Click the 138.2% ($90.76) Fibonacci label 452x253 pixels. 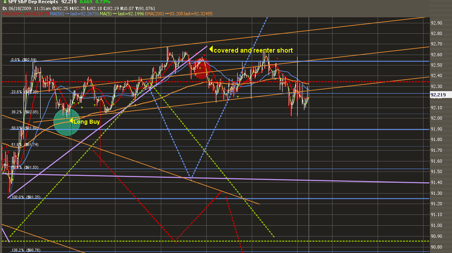(x=26, y=250)
